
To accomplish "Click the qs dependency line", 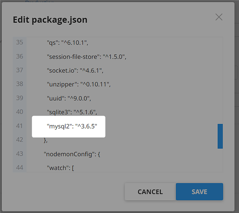I will coord(68,43).
